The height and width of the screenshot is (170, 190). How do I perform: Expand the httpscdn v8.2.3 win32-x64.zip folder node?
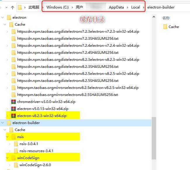[x=7, y=60]
